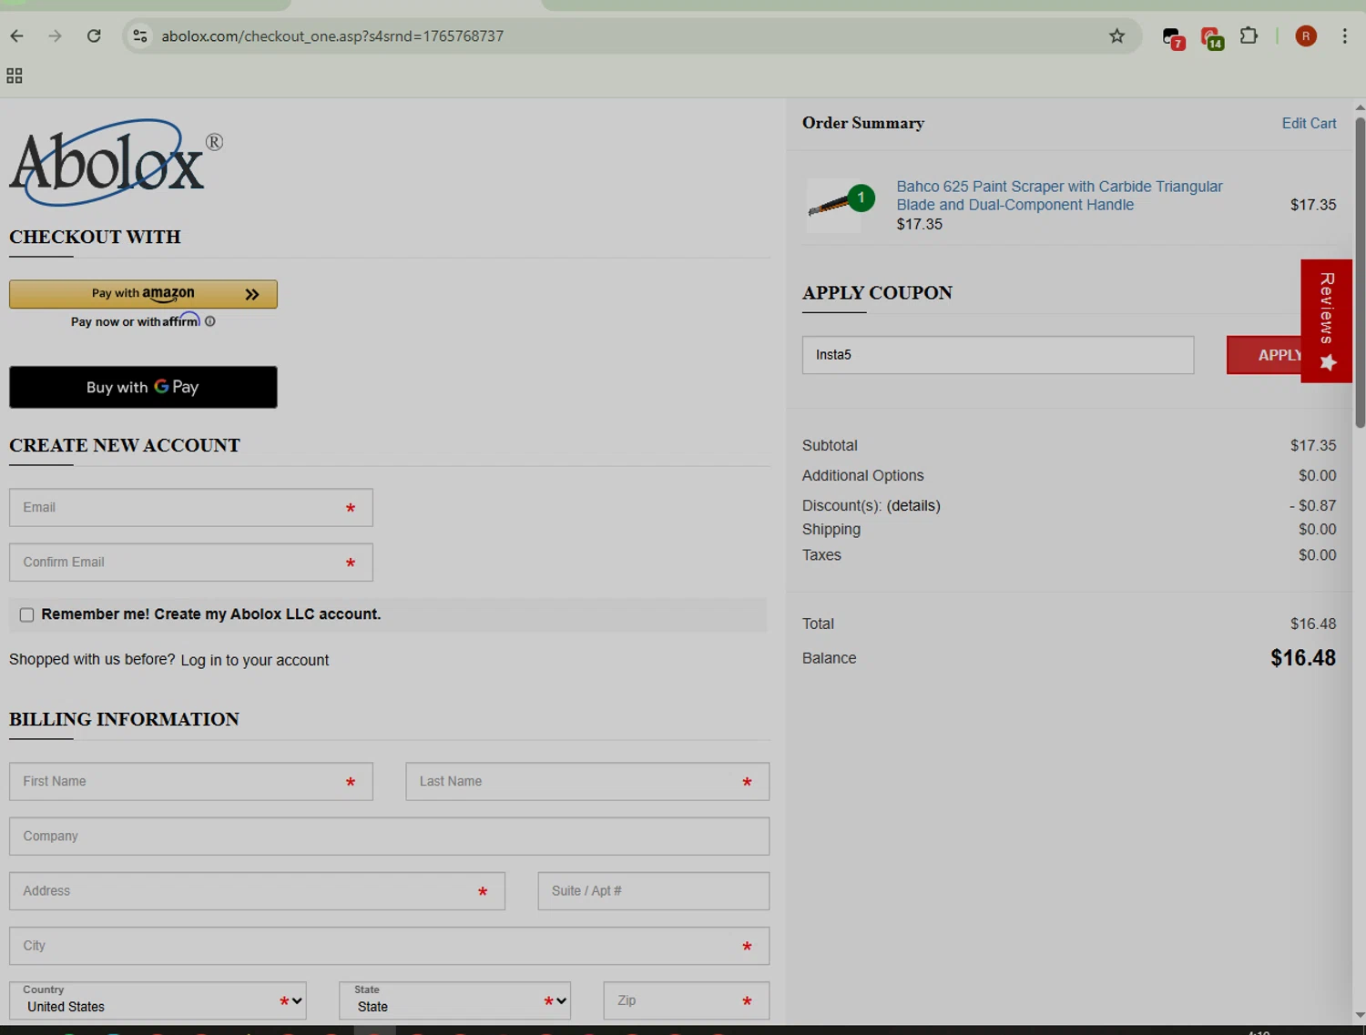The height and width of the screenshot is (1035, 1366).
Task: Click the Abolox logo
Action: click(x=116, y=162)
